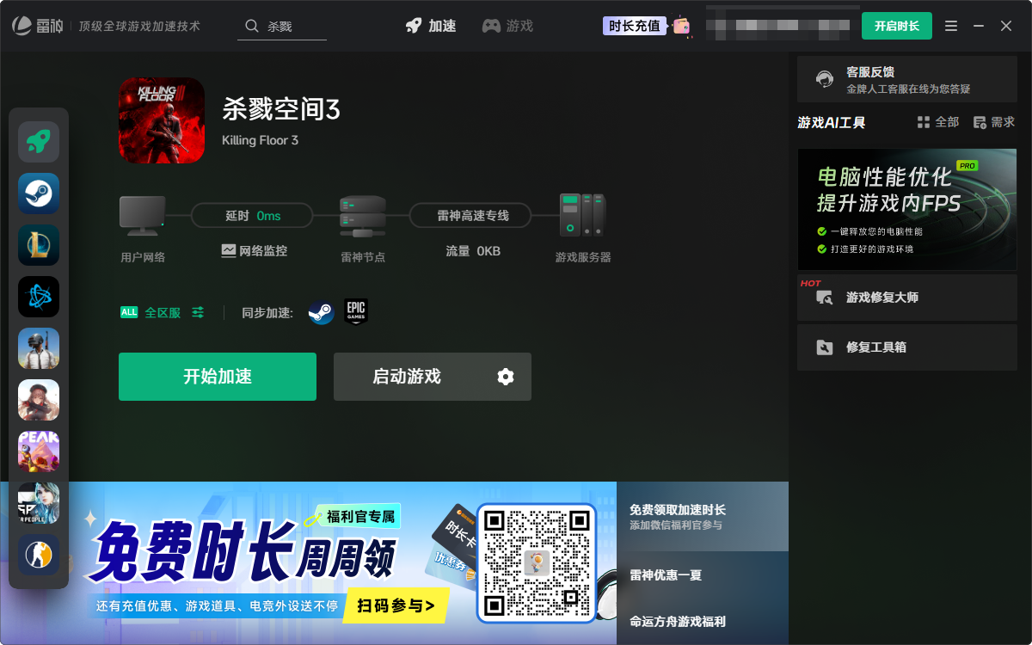Open the 游戏修复大师 game repair tool
This screenshot has width=1032, height=645.
[906, 297]
